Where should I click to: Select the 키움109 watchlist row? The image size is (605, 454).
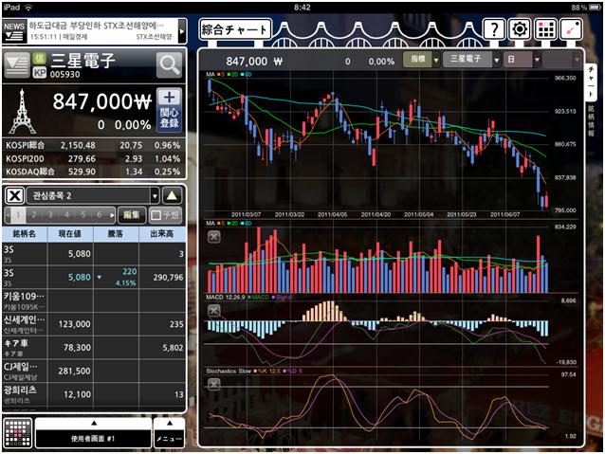[94, 300]
